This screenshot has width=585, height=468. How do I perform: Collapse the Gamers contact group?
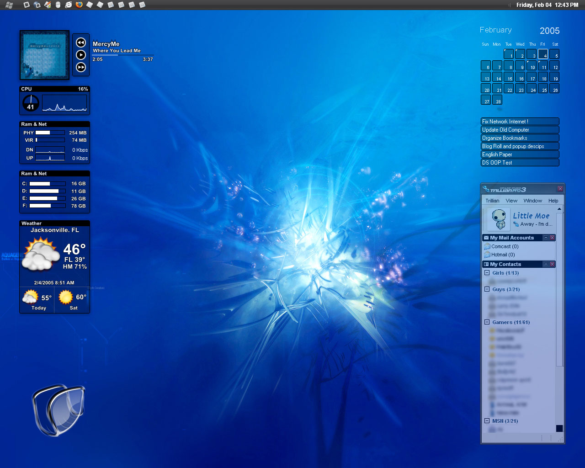point(487,322)
